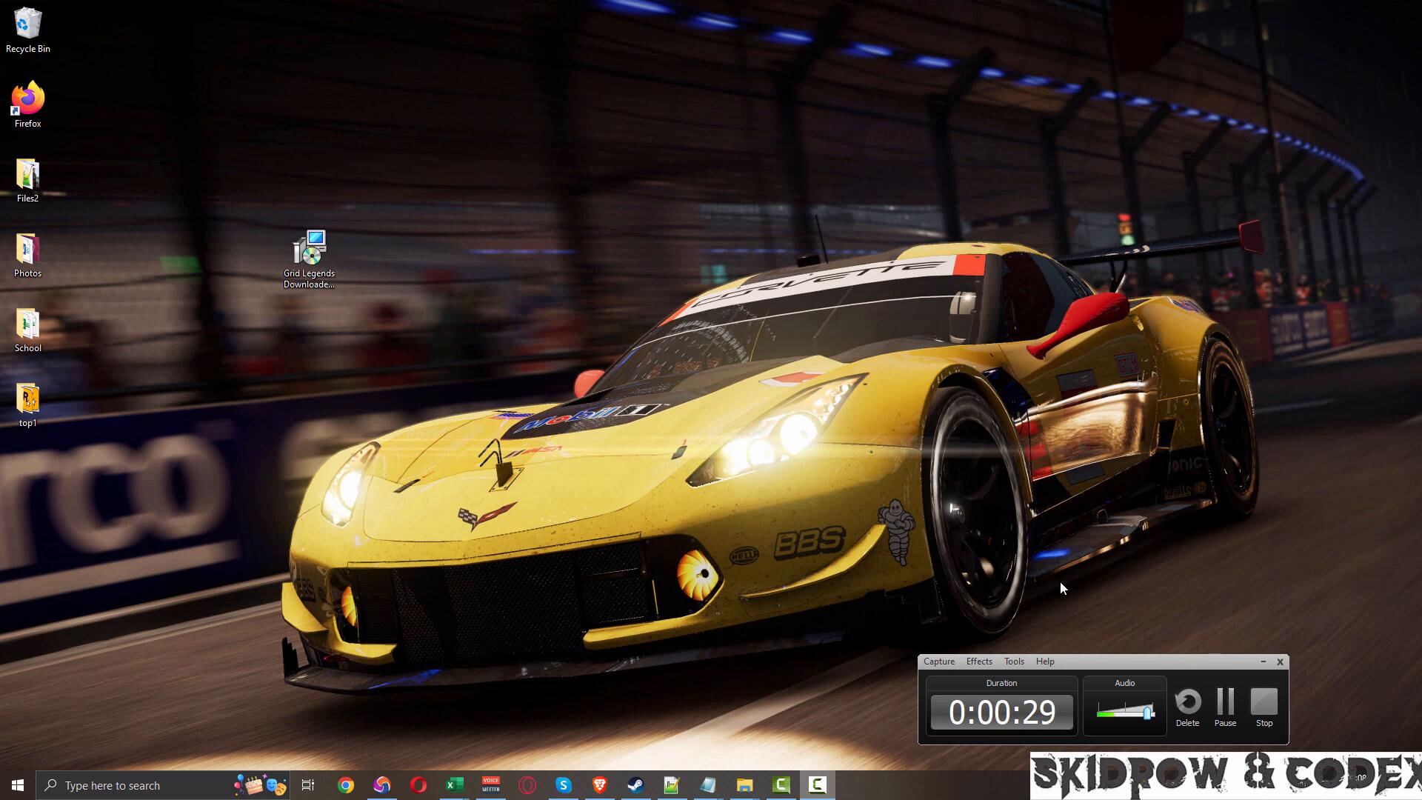Click the Duration timer display
Image resolution: width=1422 pixels, height=800 pixels.
[1001, 712]
